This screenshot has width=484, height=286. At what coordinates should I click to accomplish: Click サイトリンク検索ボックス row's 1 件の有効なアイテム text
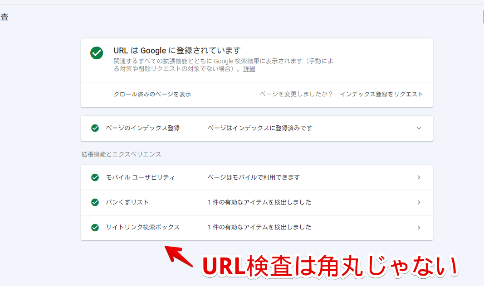click(x=259, y=227)
